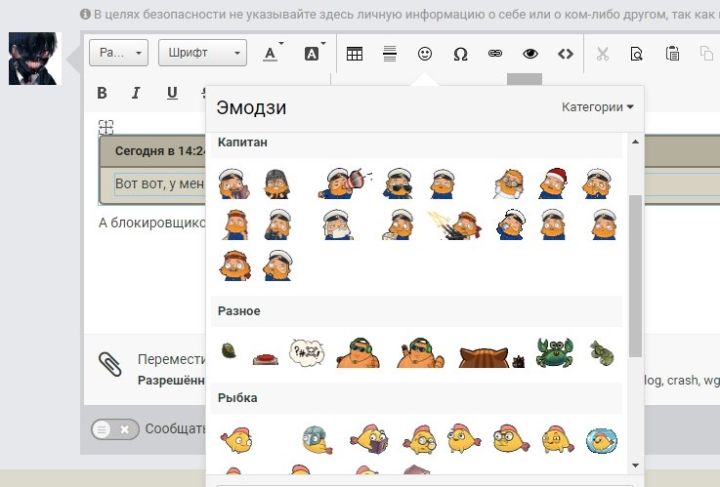Open the insert link tool

[x=494, y=54]
